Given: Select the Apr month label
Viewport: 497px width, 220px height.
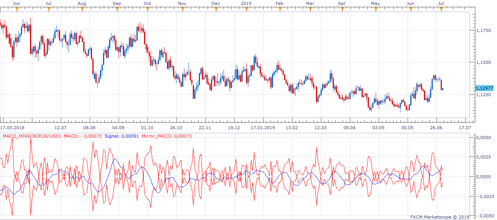Looking at the screenshot, I should (342, 3).
